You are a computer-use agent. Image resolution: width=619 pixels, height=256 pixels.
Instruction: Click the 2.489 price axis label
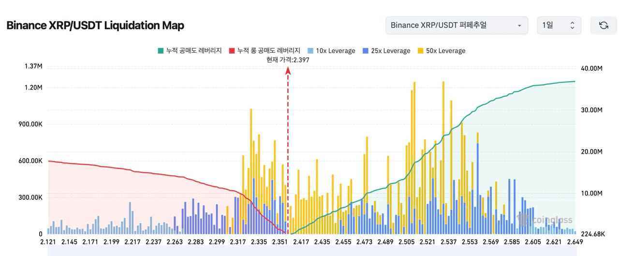pyautogui.click(x=385, y=242)
